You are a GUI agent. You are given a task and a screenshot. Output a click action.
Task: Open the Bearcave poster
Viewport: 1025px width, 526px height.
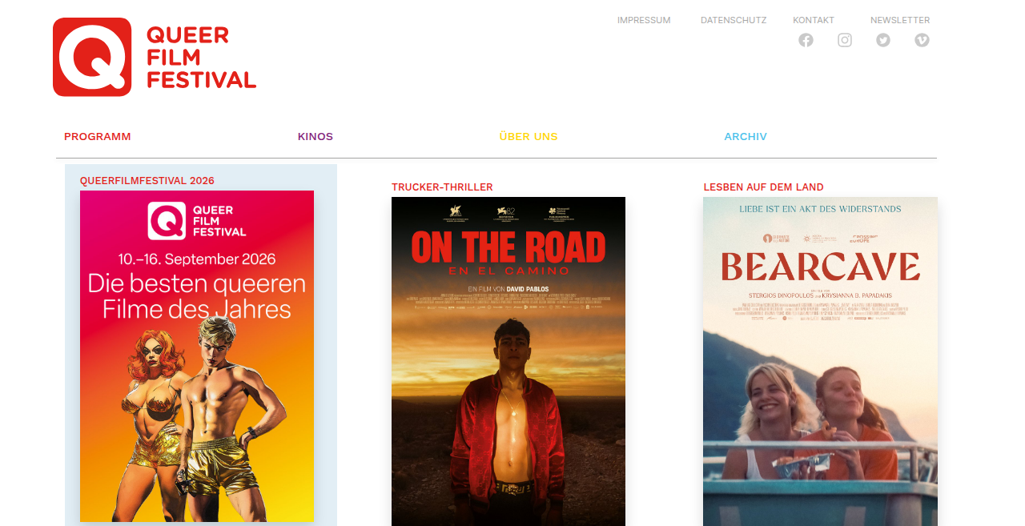820,361
